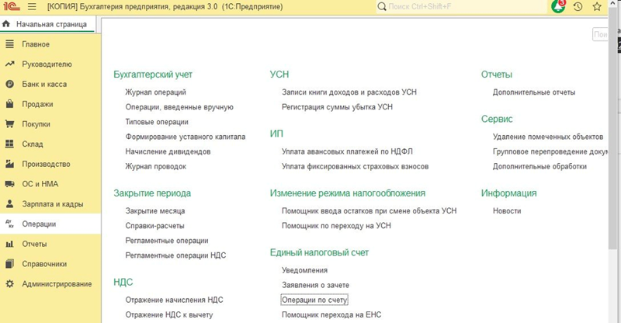Viewport: 621px width, 323px height.
Task: Select the Склад section
Action: tap(50, 144)
